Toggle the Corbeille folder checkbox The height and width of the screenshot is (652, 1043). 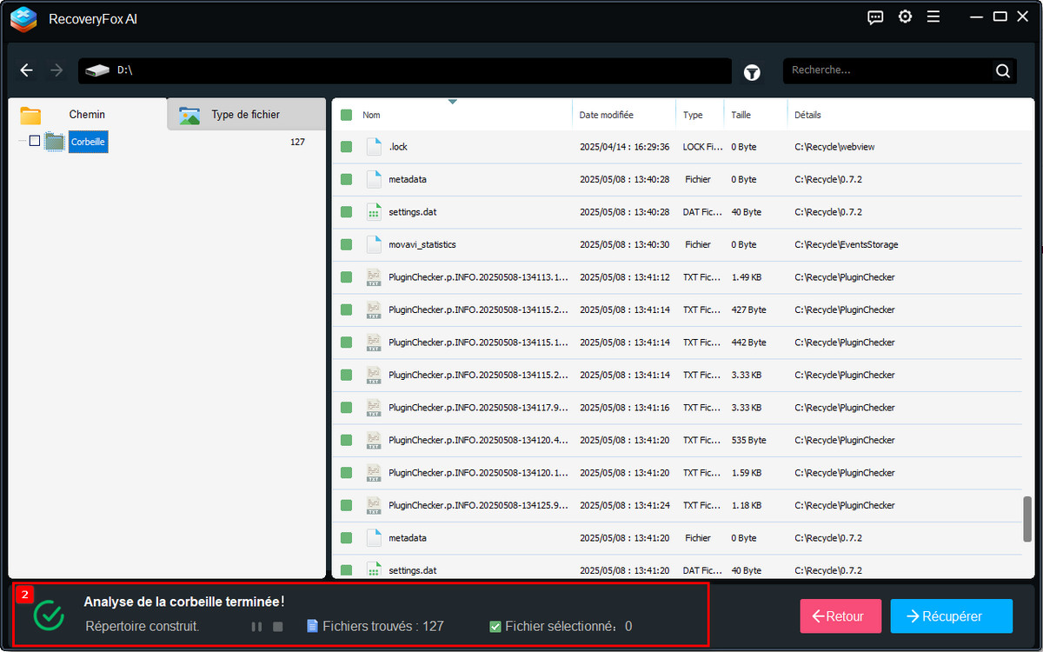pos(35,141)
